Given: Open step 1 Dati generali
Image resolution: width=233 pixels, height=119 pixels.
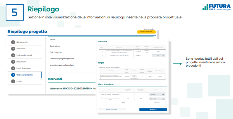Looking at the screenshot, I should coord(25,42).
